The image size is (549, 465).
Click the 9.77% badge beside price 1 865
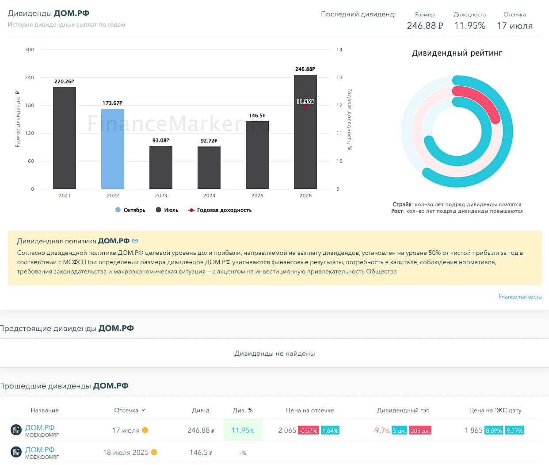[x=515, y=430]
